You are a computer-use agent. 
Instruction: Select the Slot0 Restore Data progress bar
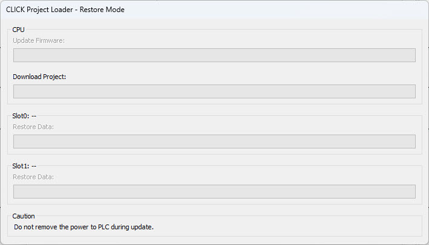(214, 141)
